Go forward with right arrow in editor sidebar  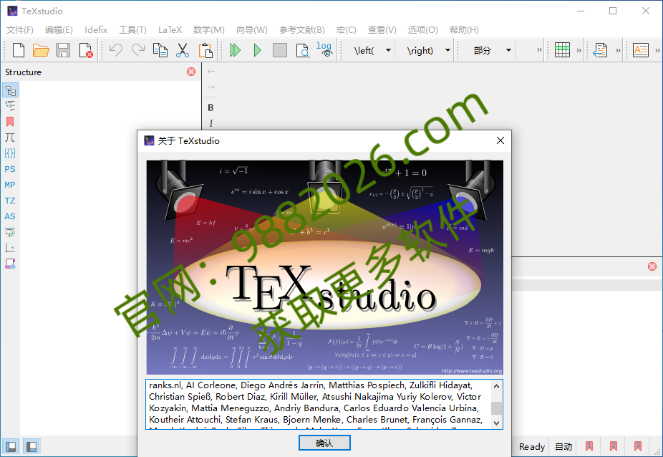(x=211, y=87)
